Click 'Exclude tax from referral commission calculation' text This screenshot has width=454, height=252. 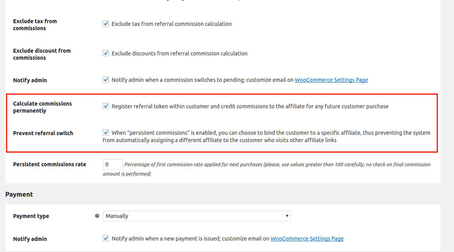pos(172,24)
